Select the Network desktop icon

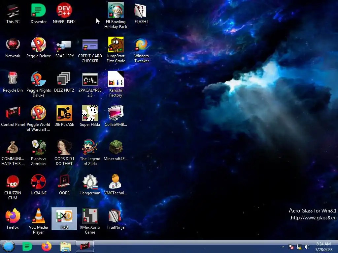coord(13,48)
